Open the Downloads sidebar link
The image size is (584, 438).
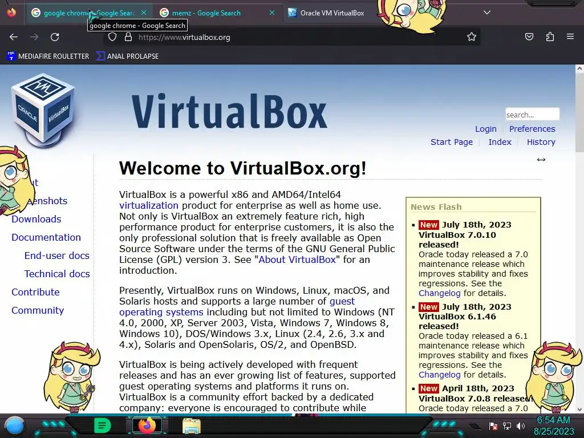tap(36, 219)
